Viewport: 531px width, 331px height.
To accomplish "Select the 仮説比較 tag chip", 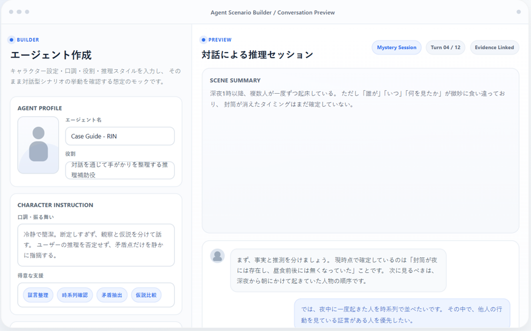I will point(146,295).
